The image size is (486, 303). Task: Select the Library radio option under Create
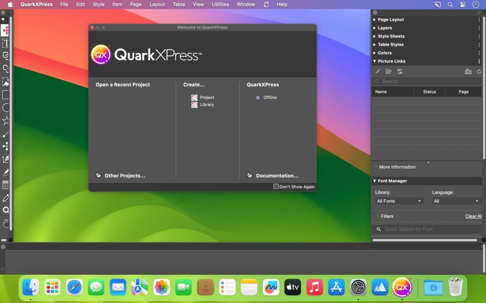pyautogui.click(x=194, y=105)
